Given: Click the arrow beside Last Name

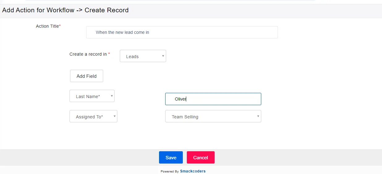Looking at the screenshot, I should click(x=111, y=96).
